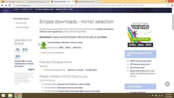Viewport: 174px width, 98px height.
Task: Click the taskbar clock showing 2:50 PM
Action: [169, 96]
